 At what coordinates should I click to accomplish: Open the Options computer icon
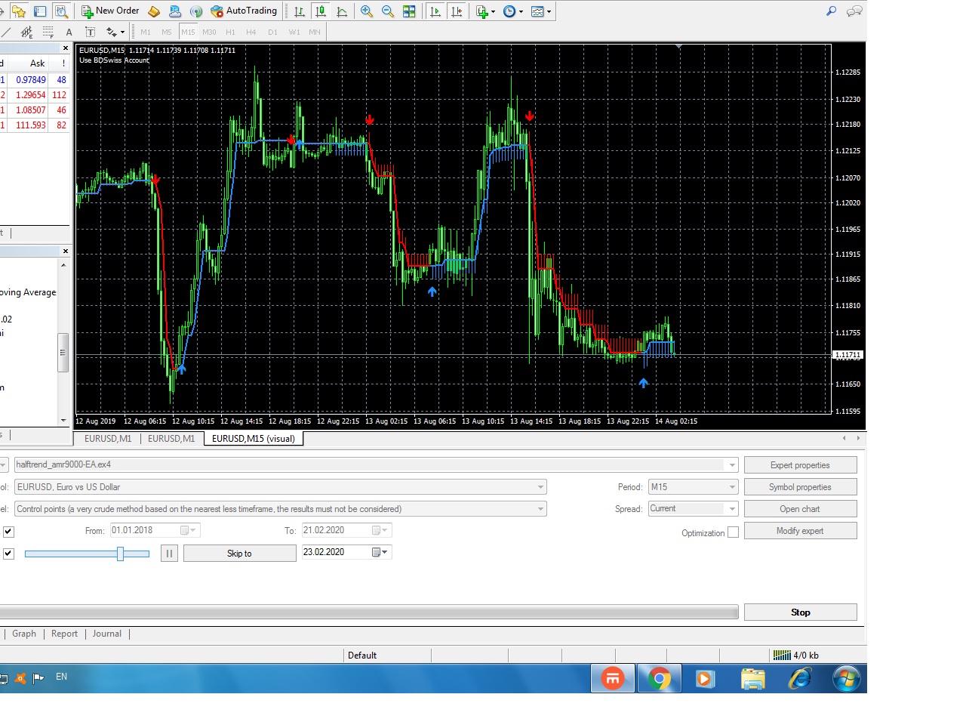(175, 11)
